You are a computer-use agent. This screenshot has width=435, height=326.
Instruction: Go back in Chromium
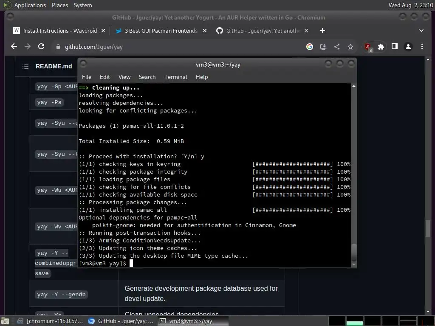(x=14, y=47)
